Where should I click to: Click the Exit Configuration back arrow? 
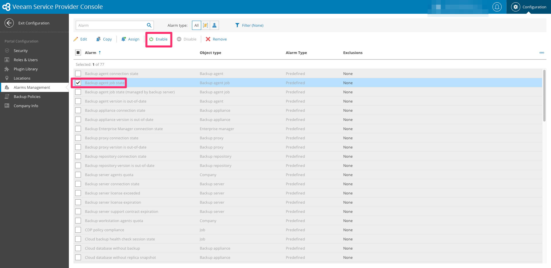(x=9, y=23)
